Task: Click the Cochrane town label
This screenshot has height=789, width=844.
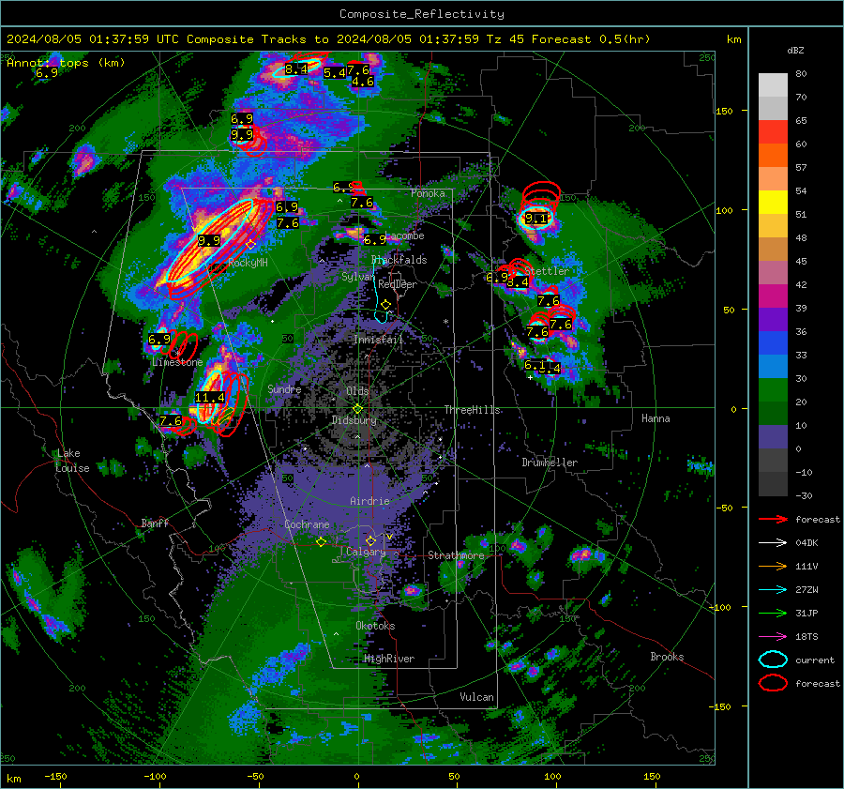Action: coord(307,524)
